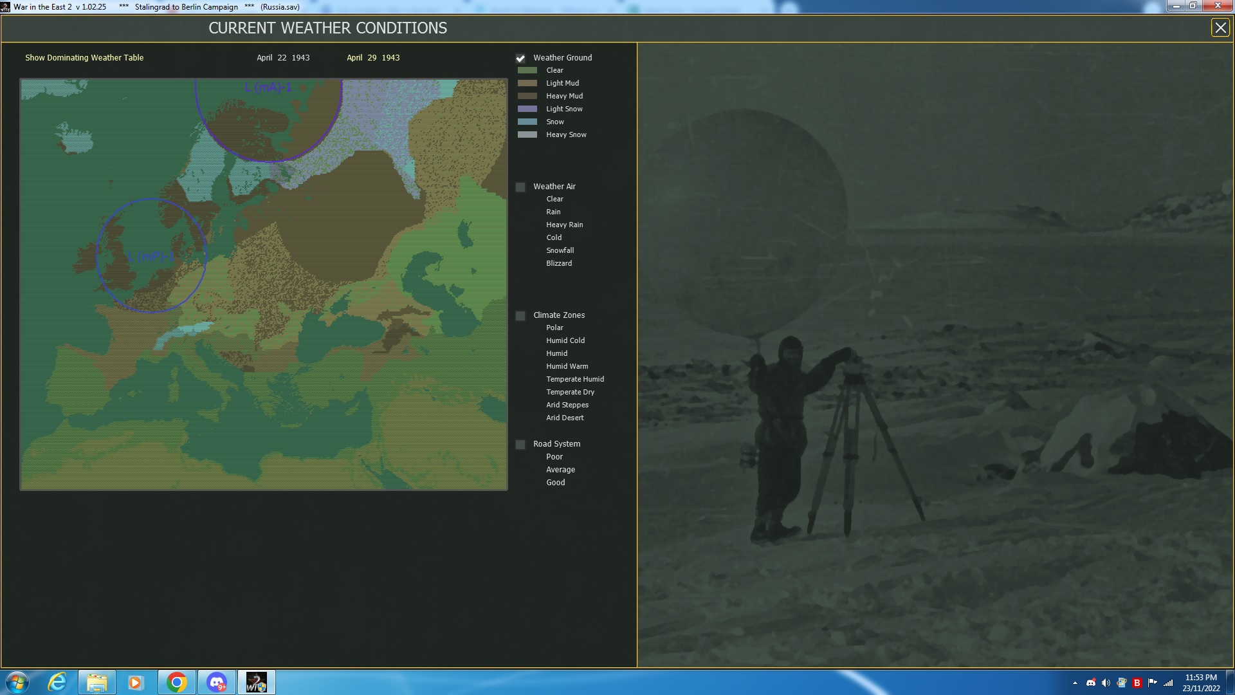Click the Heavy Snow color swatch

click(527, 134)
